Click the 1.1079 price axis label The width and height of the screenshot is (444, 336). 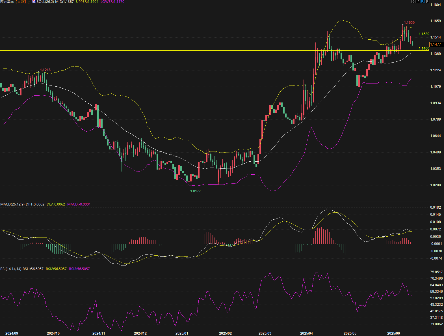click(436, 87)
